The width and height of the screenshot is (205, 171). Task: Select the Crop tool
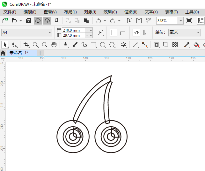[26, 45]
